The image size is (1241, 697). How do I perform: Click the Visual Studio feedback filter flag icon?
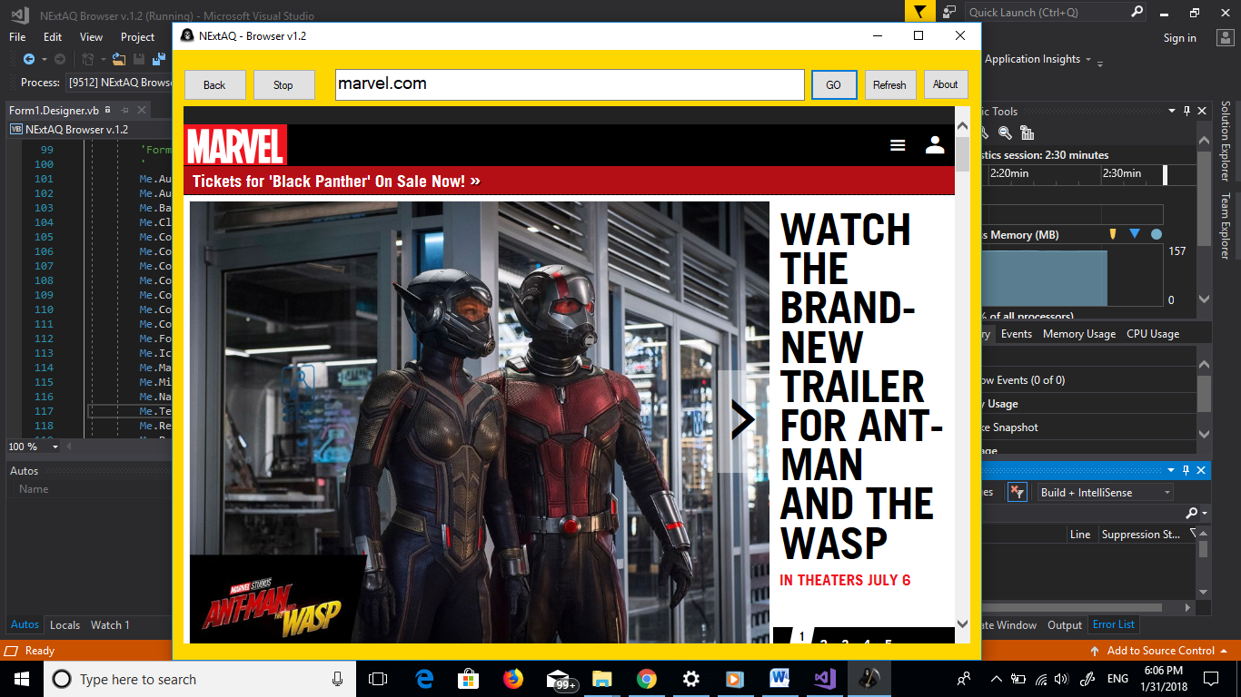pos(919,12)
